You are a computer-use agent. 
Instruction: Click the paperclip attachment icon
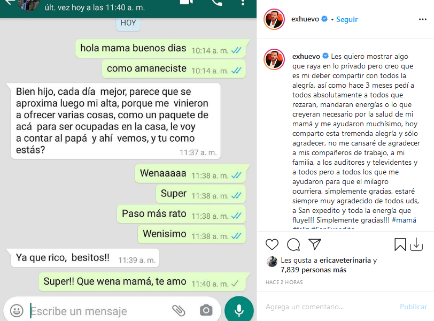(x=179, y=310)
